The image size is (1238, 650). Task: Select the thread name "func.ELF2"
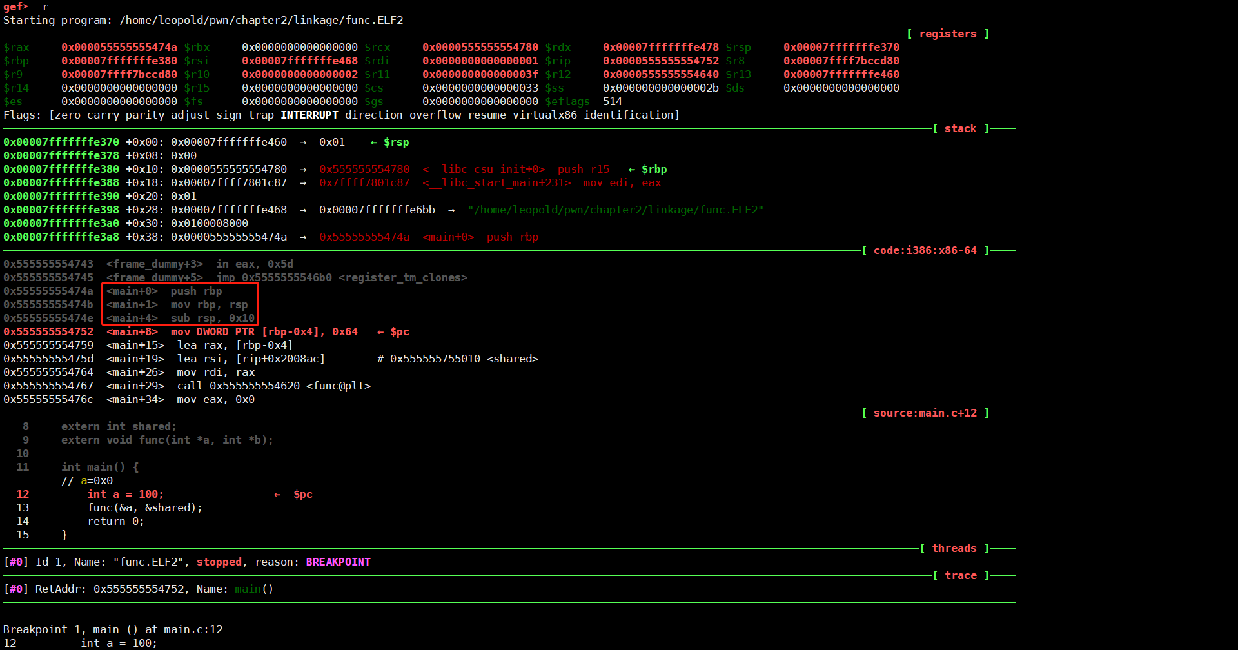tap(148, 562)
